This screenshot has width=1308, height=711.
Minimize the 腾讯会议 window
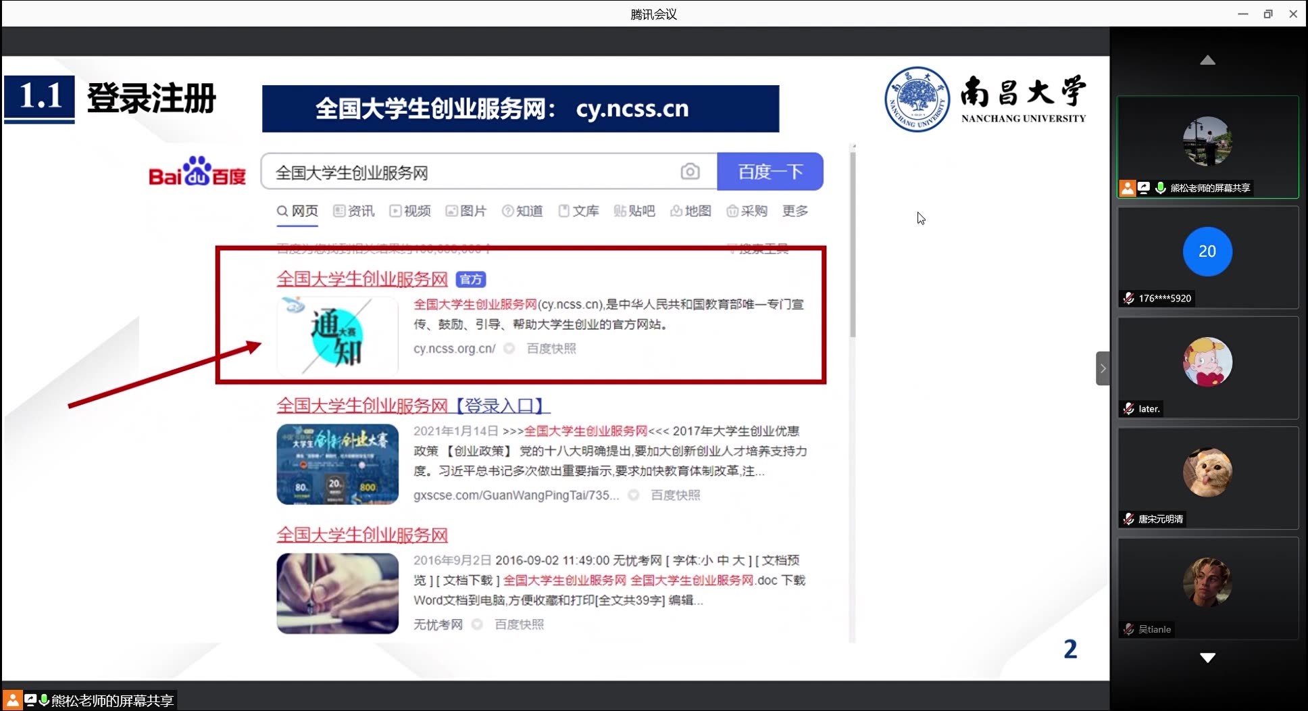pos(1242,14)
